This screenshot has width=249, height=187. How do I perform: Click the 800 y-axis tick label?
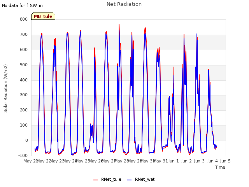pos(24,19)
